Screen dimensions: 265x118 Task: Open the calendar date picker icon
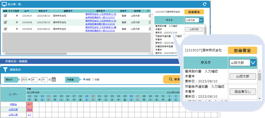pos(54,80)
